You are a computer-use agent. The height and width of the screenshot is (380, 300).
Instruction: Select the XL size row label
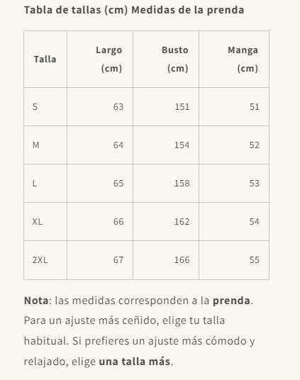click(45, 221)
